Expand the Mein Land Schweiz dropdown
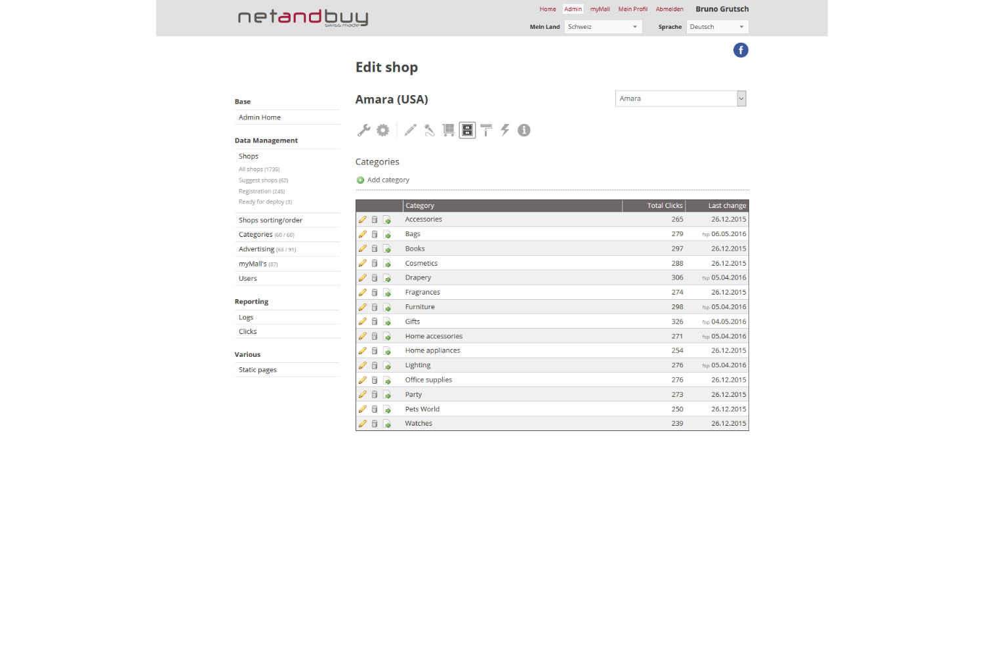Screen dimensions: 984x656 point(603,27)
